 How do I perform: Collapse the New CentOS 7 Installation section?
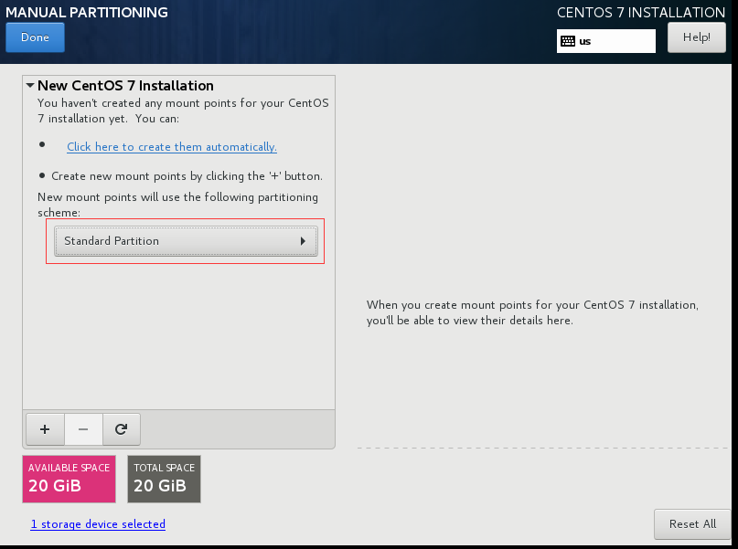[x=30, y=86]
